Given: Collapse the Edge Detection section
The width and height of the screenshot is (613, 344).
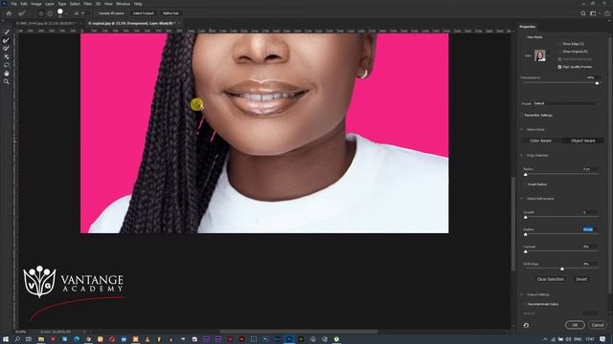Looking at the screenshot, I should pos(522,155).
